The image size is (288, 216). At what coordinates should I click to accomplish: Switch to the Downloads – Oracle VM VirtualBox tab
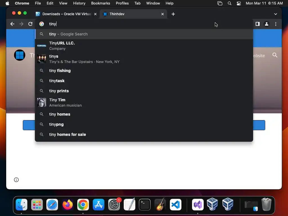tap(66, 14)
